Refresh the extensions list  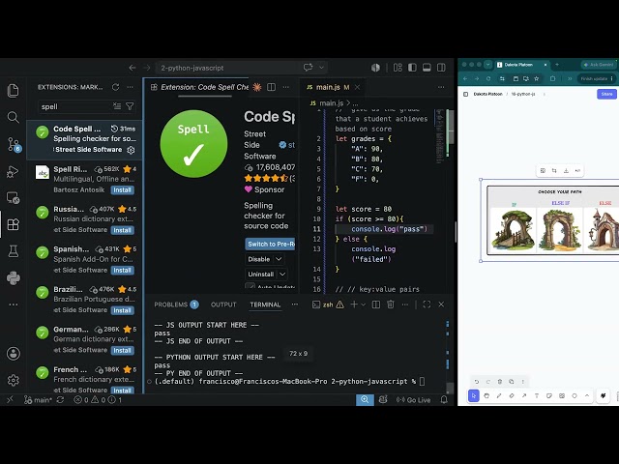point(115,87)
